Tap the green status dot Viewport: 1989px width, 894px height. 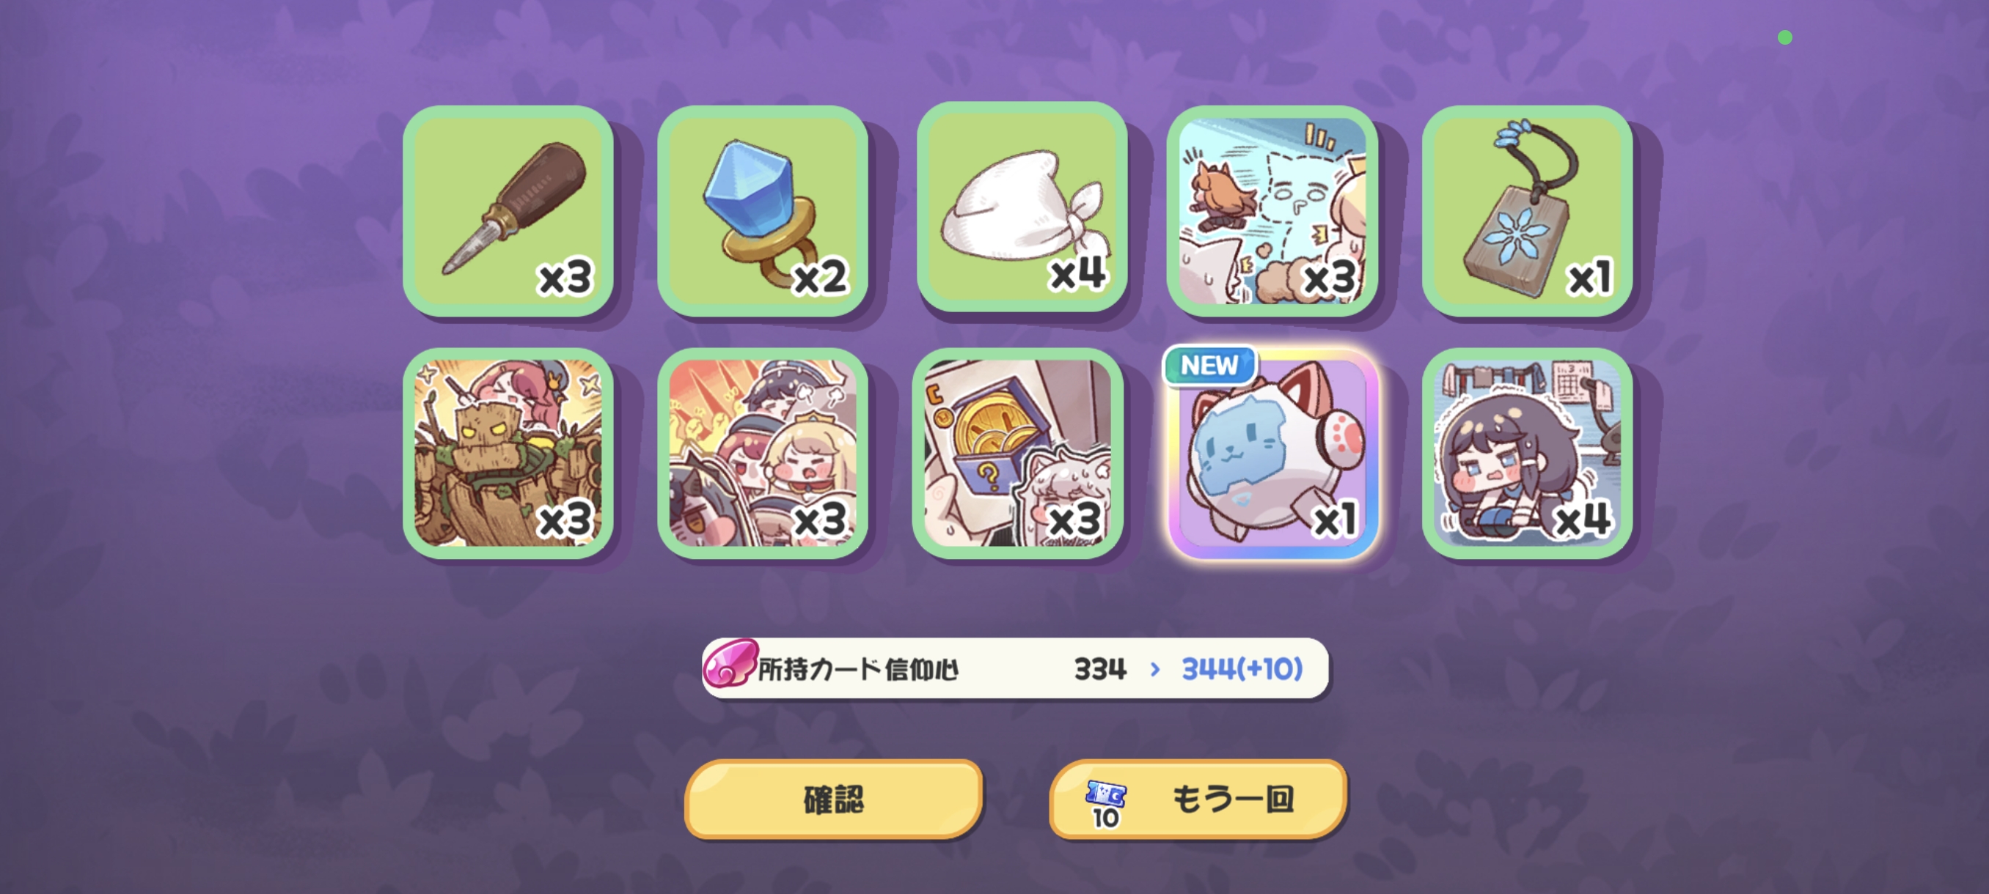(x=1784, y=38)
